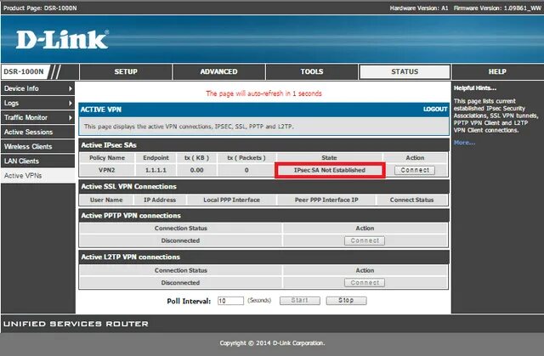The image size is (544, 356).
Task: Click the User Name column header
Action: [106, 200]
